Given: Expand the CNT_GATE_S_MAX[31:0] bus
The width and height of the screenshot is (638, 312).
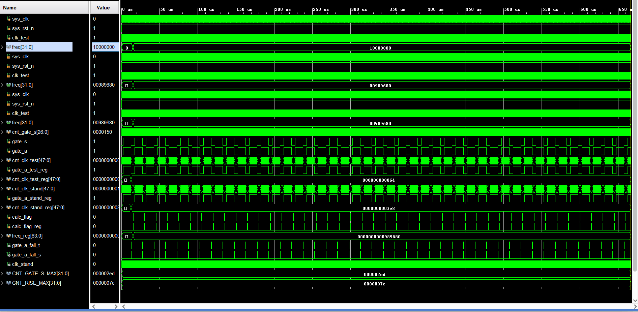Looking at the screenshot, I should tap(2, 274).
